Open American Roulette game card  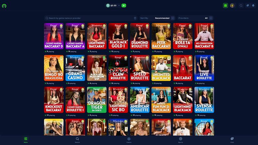(140, 100)
